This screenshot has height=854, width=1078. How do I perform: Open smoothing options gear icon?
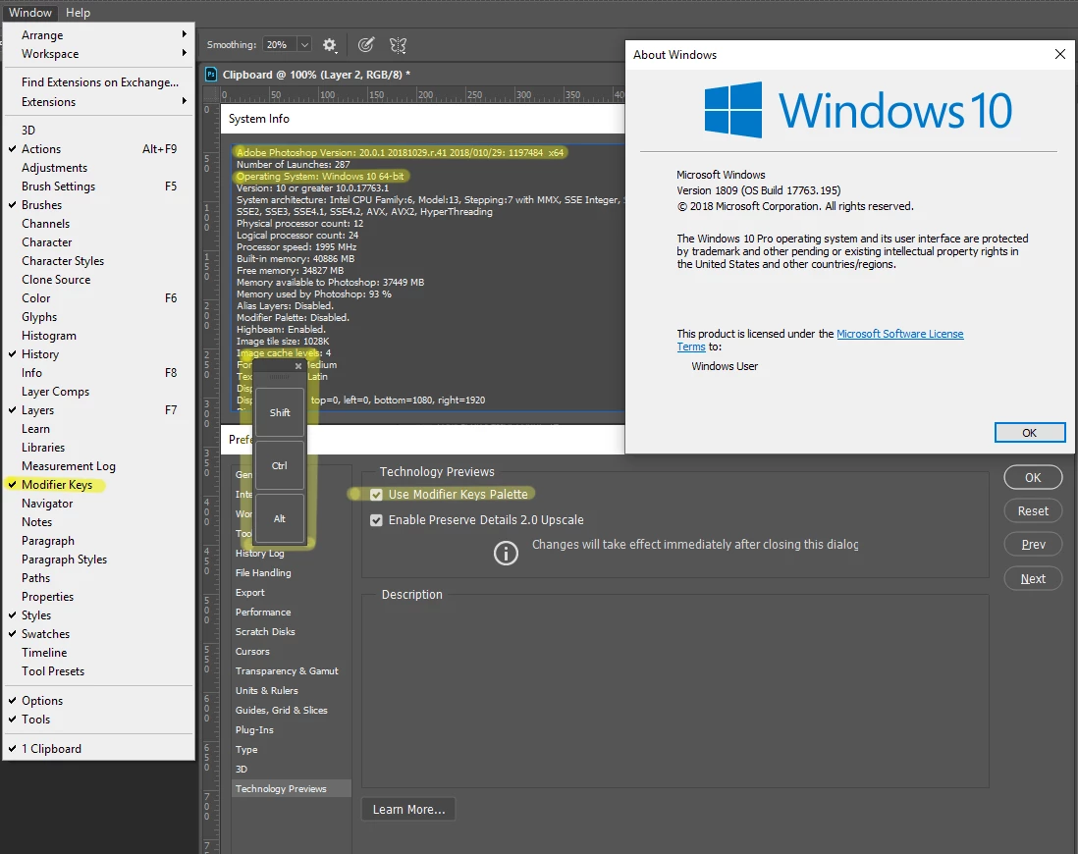pyautogui.click(x=329, y=45)
